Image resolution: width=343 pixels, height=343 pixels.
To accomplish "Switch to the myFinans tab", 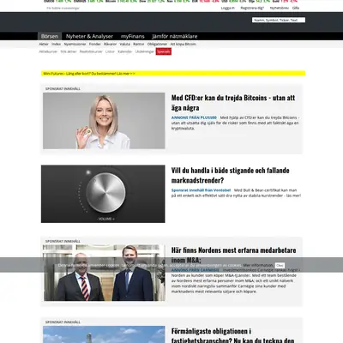I will pyautogui.click(x=132, y=36).
